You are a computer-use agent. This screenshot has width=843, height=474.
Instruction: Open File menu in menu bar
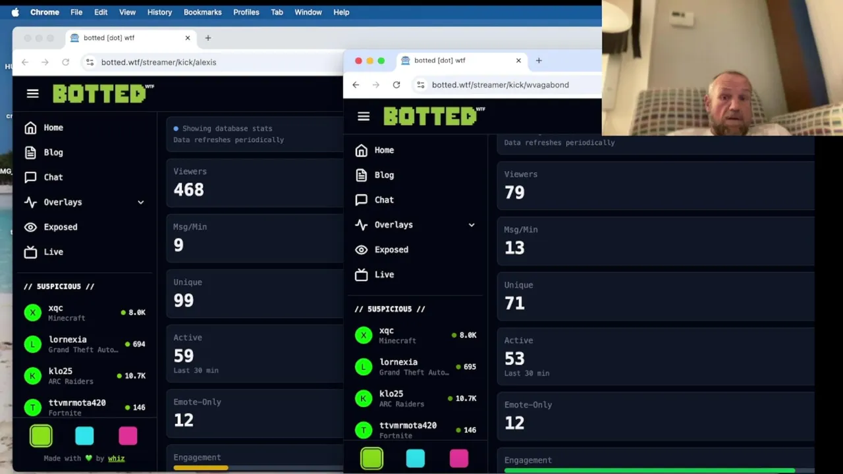(x=76, y=12)
